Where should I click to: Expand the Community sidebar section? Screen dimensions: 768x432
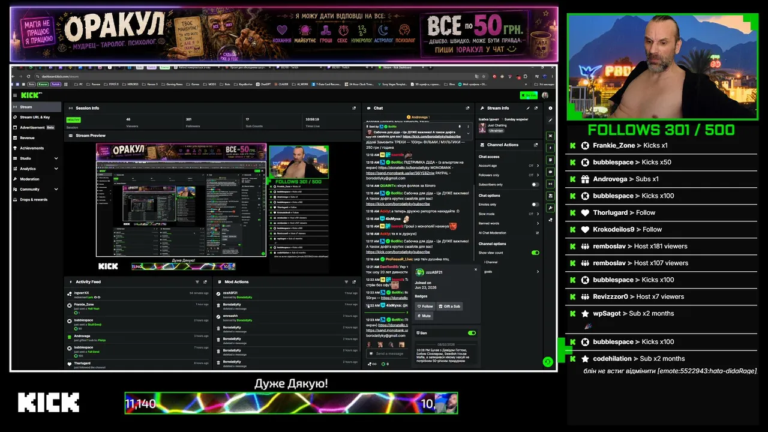point(56,189)
